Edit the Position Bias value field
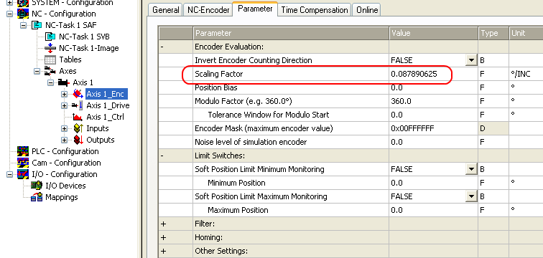The image size is (543, 258). 433,87
